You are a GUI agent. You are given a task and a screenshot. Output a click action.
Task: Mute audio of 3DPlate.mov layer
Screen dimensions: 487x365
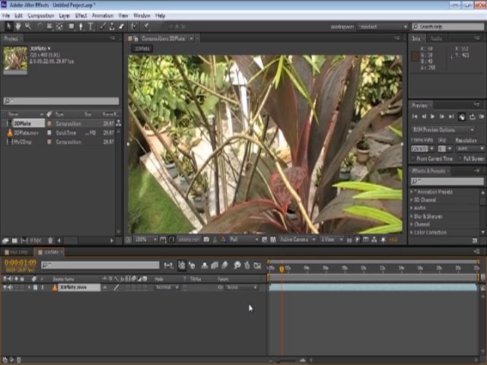[x=10, y=287]
